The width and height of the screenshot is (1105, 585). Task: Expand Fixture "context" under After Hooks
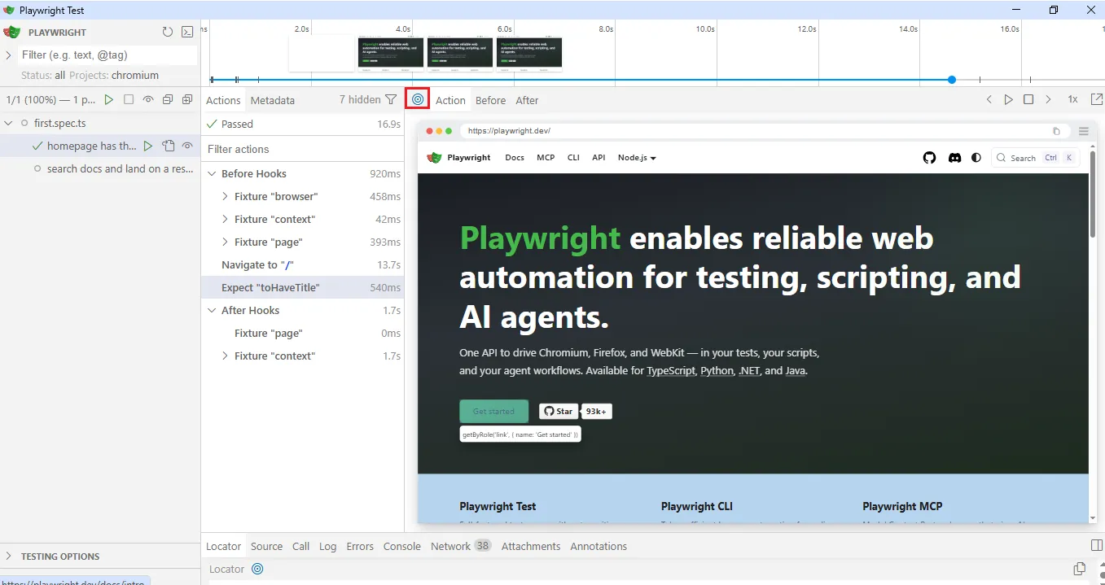pos(225,356)
